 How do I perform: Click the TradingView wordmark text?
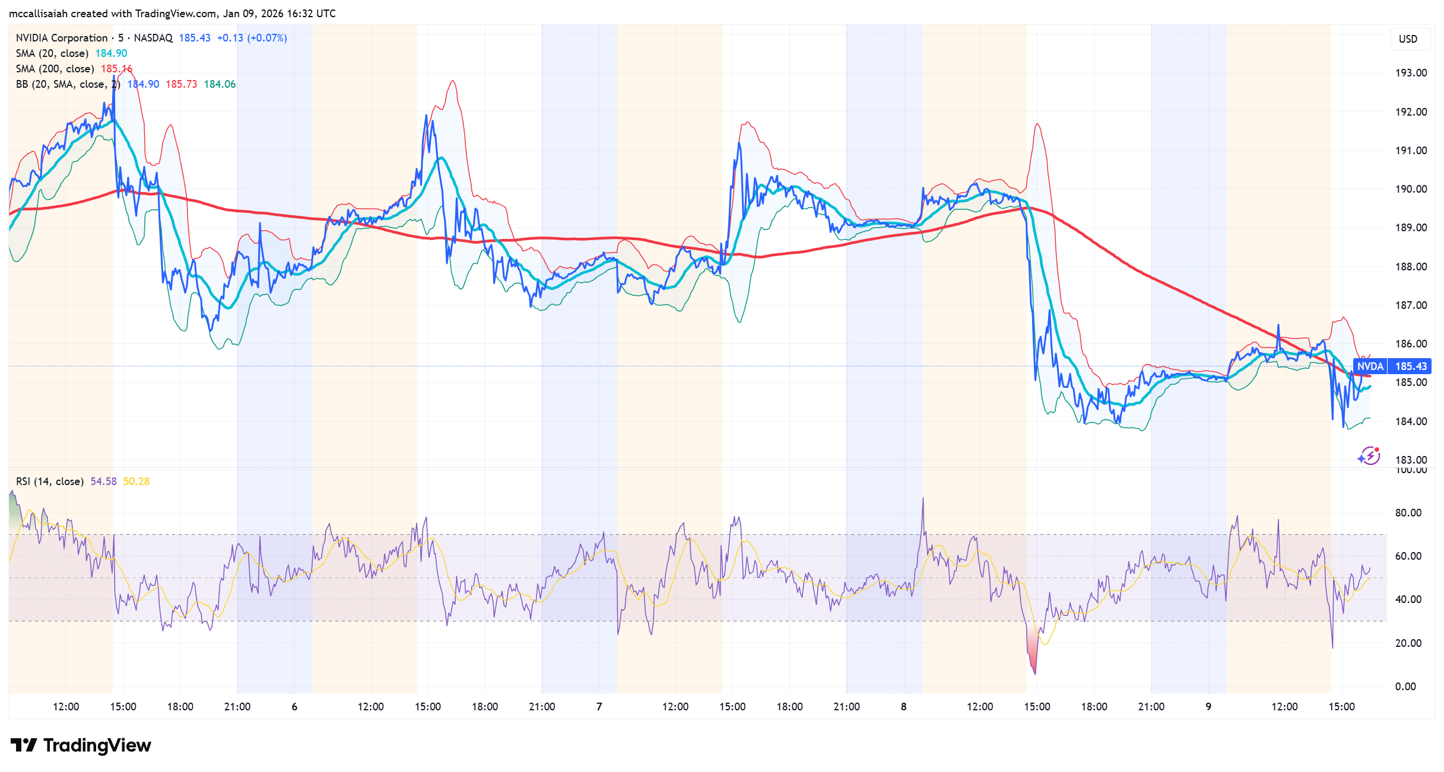tap(97, 745)
